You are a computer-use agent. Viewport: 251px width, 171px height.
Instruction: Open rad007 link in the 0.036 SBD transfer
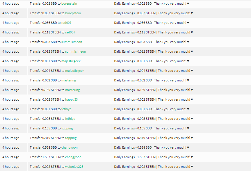tap(66, 23)
